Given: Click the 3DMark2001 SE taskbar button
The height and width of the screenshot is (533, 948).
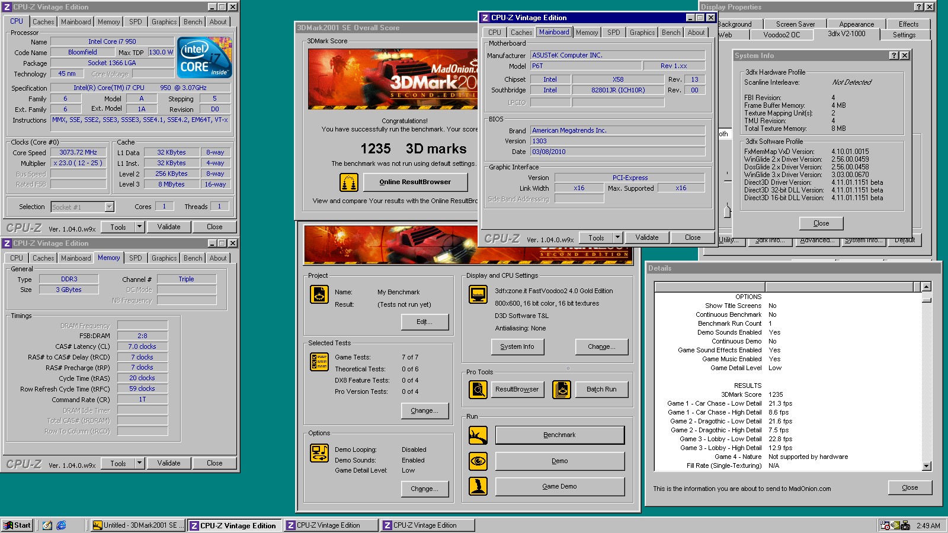Looking at the screenshot, I should click(138, 525).
